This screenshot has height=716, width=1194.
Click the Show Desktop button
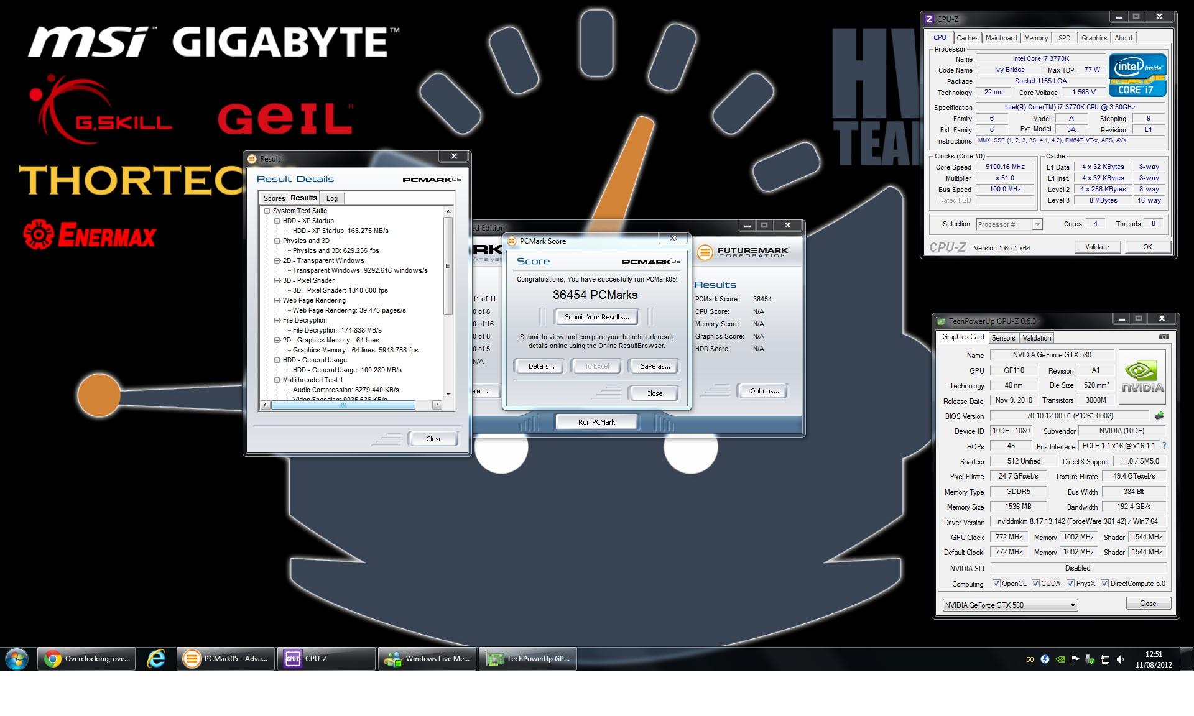point(1187,659)
